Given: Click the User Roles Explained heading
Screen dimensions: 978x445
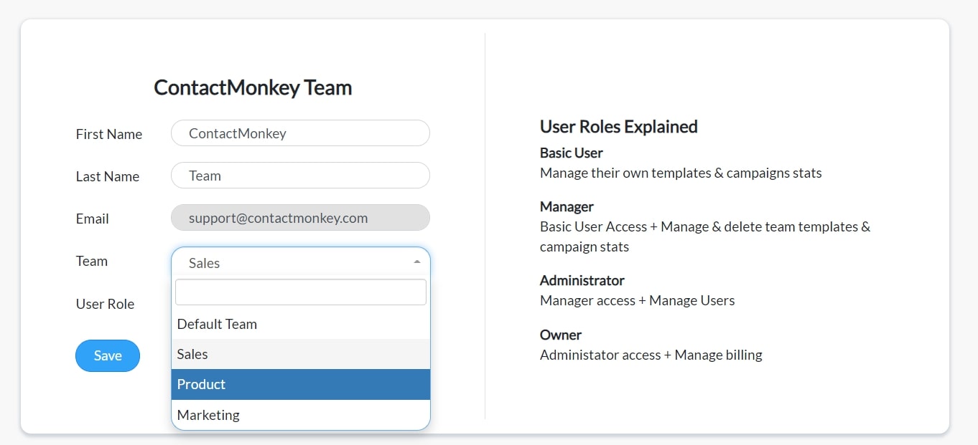Looking at the screenshot, I should click(619, 126).
